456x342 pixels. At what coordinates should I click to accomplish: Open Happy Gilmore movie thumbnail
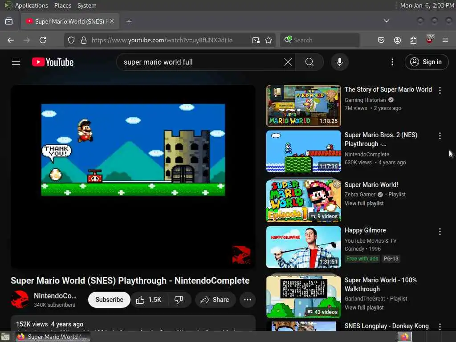[x=304, y=247]
